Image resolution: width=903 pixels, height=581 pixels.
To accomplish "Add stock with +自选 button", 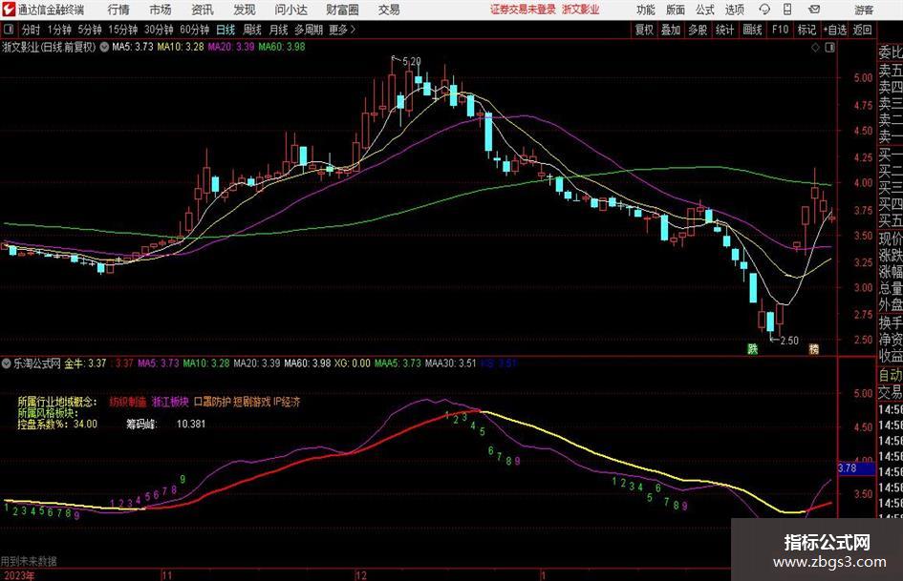I will [x=835, y=30].
